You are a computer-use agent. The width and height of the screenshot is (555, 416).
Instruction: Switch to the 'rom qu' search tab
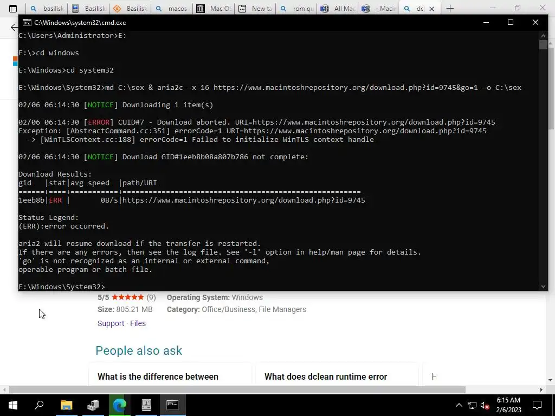click(x=297, y=9)
